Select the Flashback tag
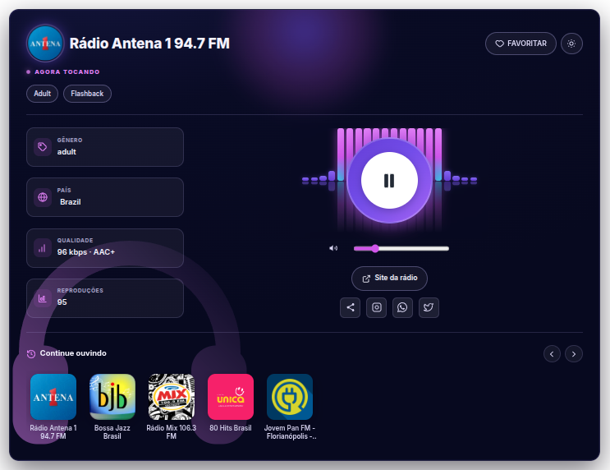The width and height of the screenshot is (610, 470). point(87,94)
